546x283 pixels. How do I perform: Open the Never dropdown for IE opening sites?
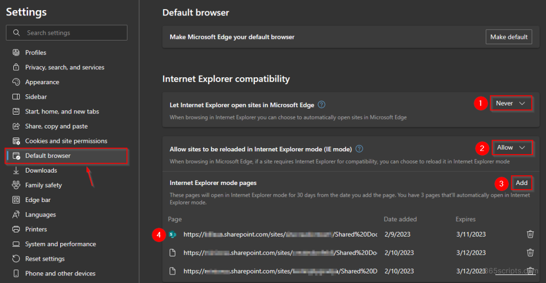point(511,103)
